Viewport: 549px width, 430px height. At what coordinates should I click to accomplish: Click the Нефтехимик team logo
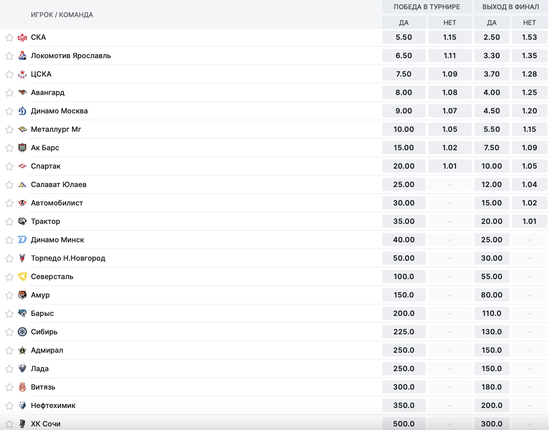[x=22, y=406]
